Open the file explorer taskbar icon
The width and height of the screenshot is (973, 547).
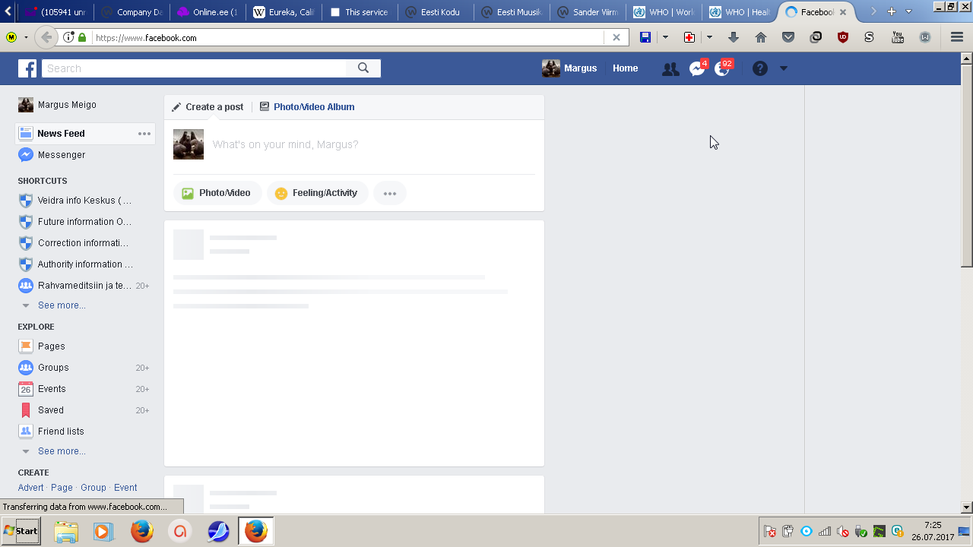click(x=66, y=532)
